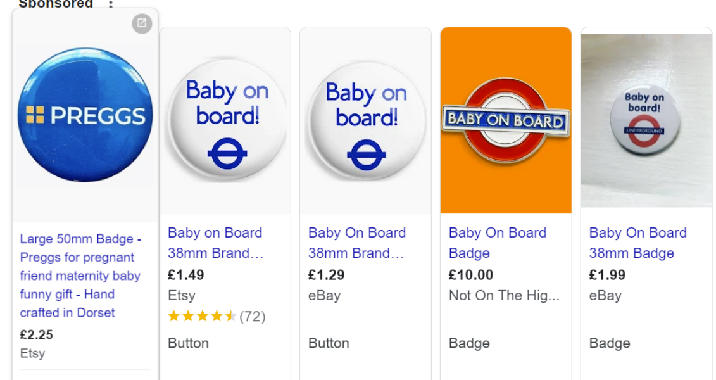Click the Badge label under the £10.00 product
Screen dimensions: 716x380
click(x=468, y=343)
